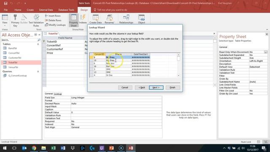Screen dimensions: 270x152
Task: Switch to the General field properties tab
Action: [49, 94]
